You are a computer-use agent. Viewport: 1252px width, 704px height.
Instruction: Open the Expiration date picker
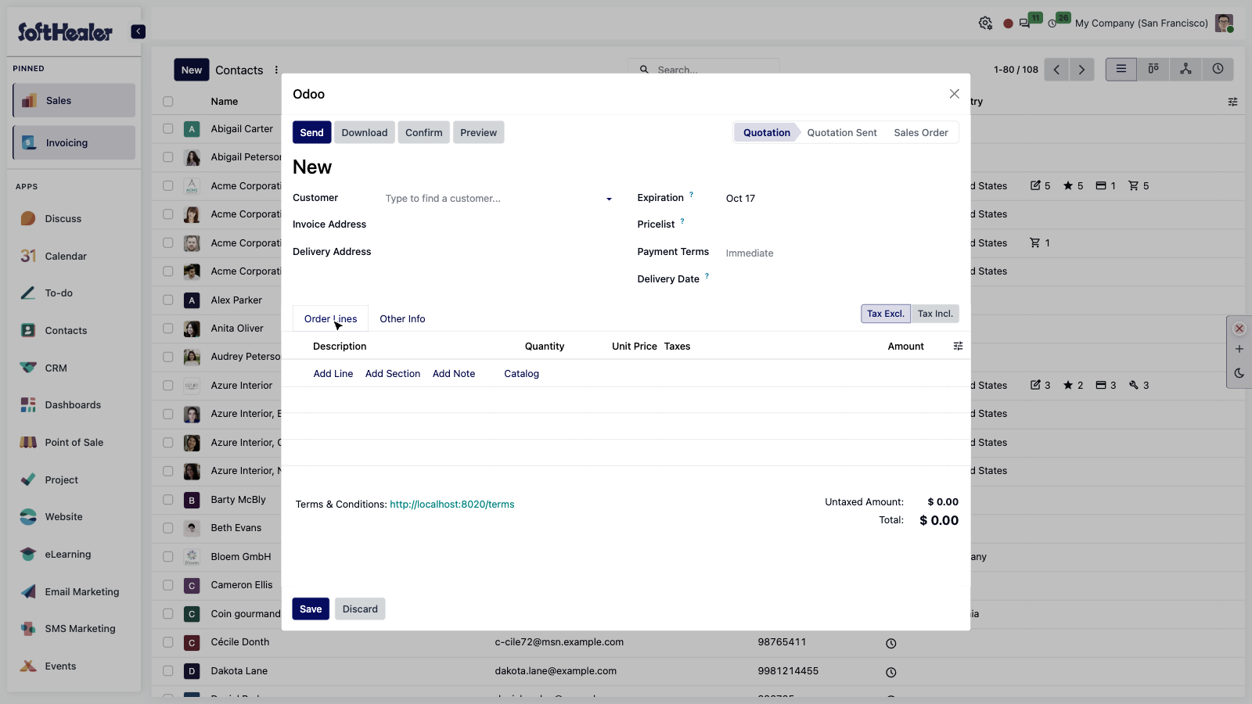[841, 199]
